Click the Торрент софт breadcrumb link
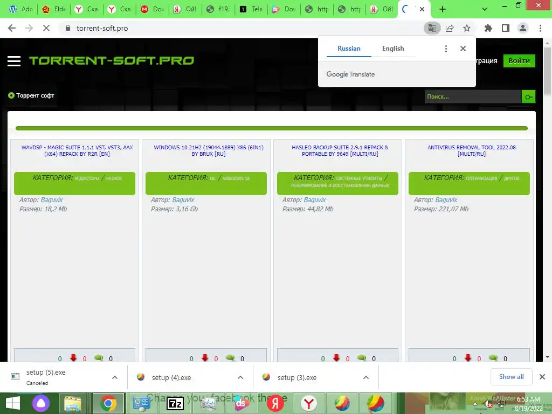Image resolution: width=552 pixels, height=414 pixels. click(x=35, y=95)
